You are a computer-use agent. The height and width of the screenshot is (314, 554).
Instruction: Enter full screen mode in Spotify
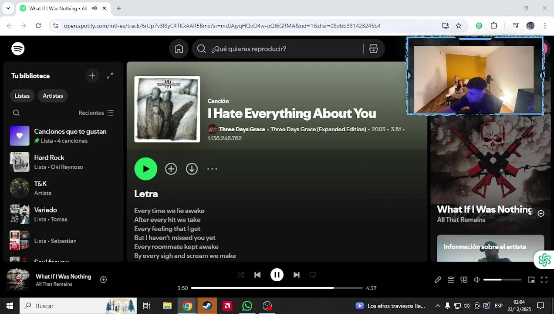pos(544,280)
